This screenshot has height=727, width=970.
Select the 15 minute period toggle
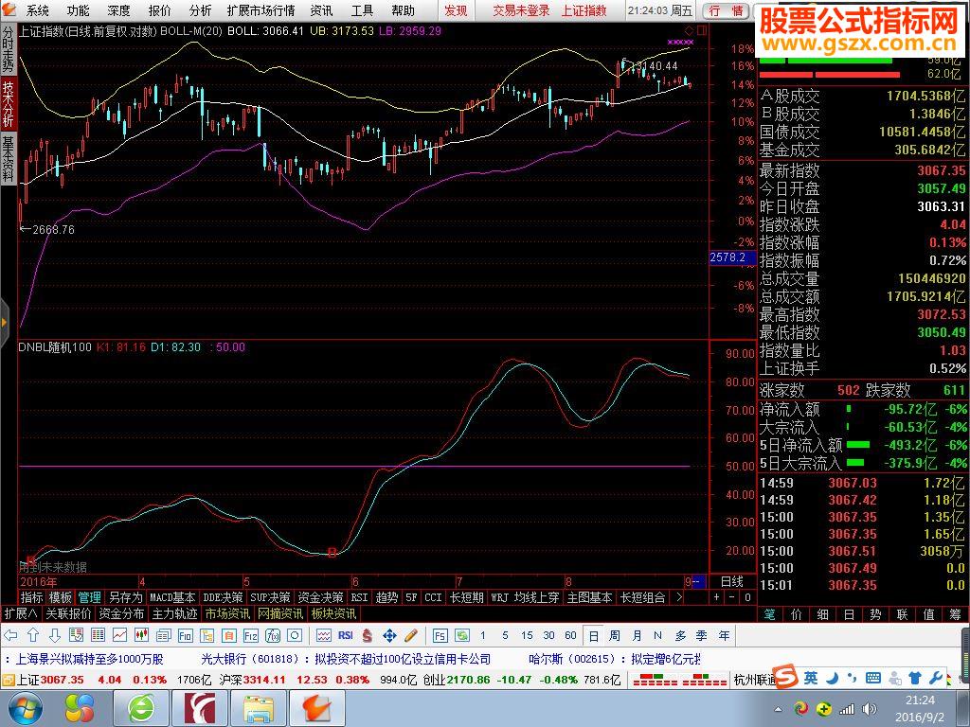point(527,635)
